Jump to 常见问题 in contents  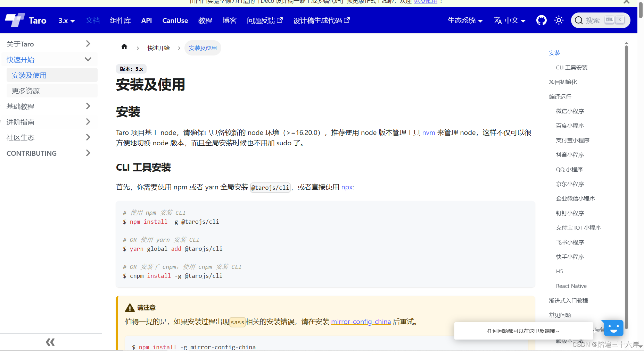(x=560, y=315)
